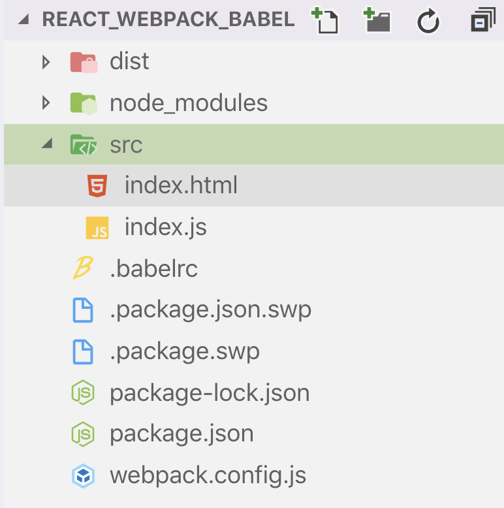504x508 pixels.
Task: Click the webpack cube icon
Action: click(x=84, y=476)
